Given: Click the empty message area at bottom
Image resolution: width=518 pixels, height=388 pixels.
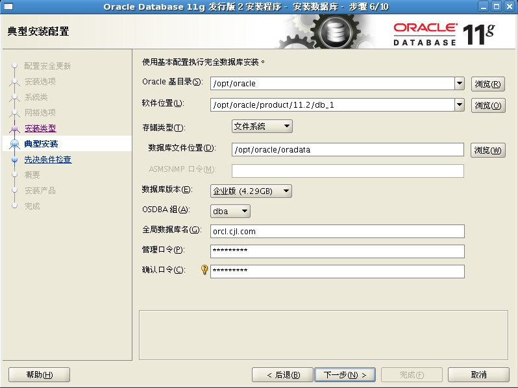Looking at the screenshot, I should pyautogui.click(x=323, y=335).
